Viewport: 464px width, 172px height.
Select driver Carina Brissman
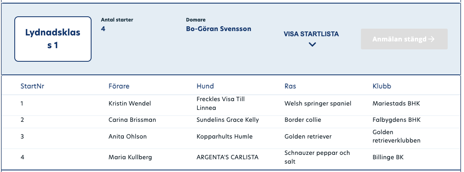coord(132,120)
